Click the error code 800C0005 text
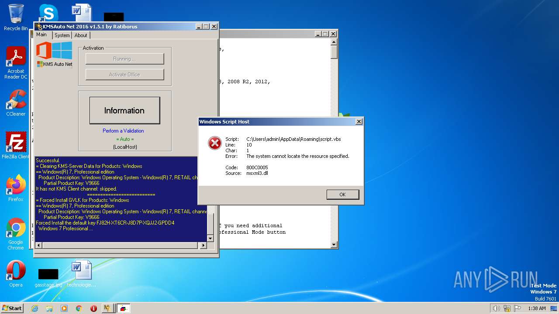The height and width of the screenshot is (314, 559). [257, 167]
